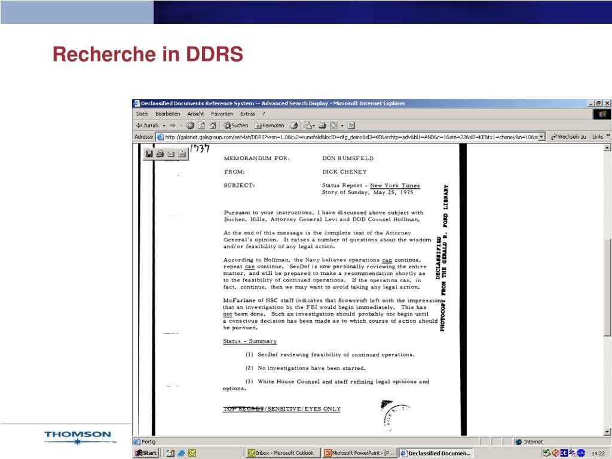Click the 'MEMORANDUM FOR:' label

[x=257, y=158]
